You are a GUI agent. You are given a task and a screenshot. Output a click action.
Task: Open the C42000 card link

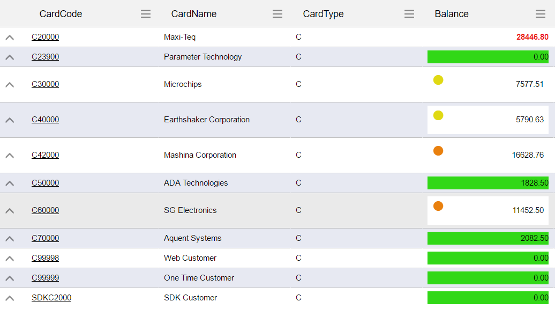[x=46, y=155]
